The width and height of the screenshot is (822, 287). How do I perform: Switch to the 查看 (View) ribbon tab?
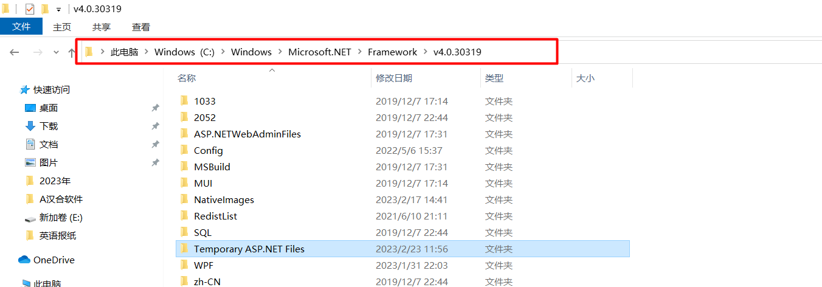141,27
